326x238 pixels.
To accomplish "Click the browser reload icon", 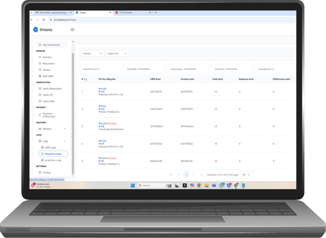I will 44,20.
